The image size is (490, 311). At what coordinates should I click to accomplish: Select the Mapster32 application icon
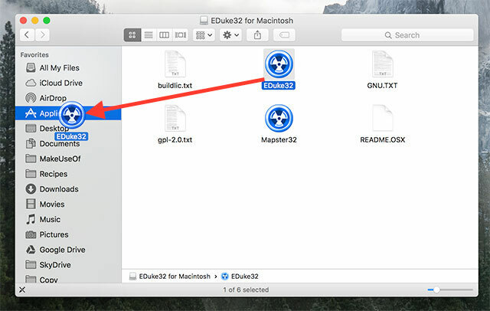279,118
